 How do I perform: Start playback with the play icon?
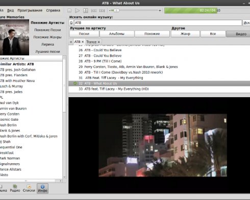(x=78, y=11)
